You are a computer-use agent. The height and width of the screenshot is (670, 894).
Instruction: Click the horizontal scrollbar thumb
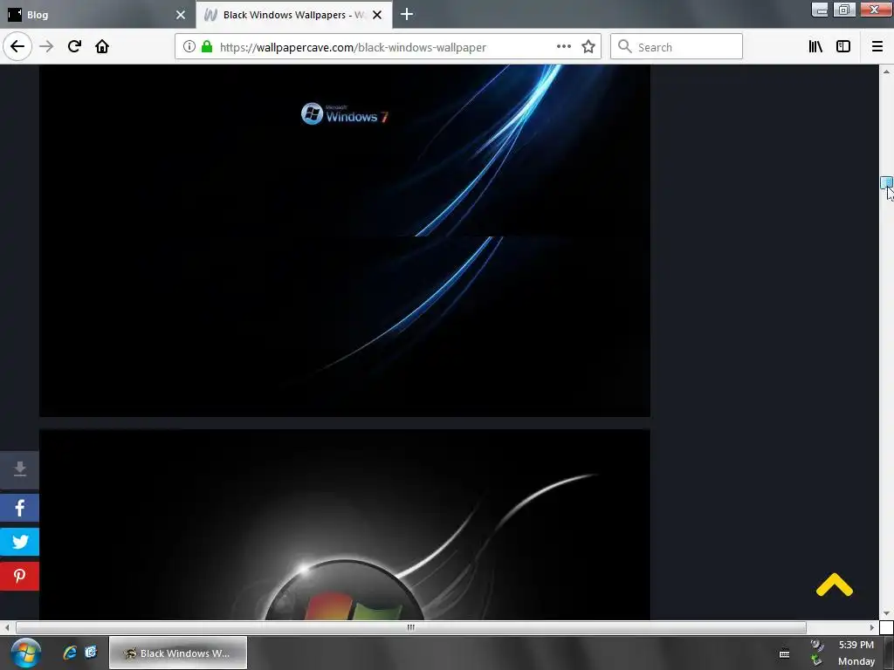410,627
